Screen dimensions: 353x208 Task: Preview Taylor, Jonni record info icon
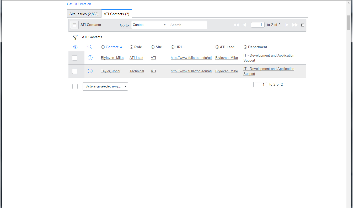(x=90, y=71)
